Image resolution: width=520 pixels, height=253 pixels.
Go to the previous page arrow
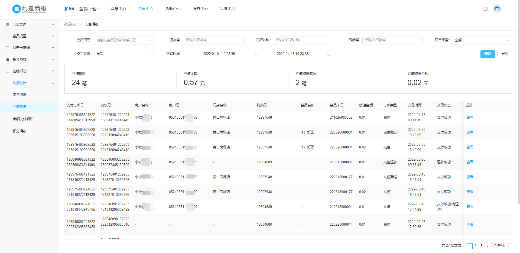[x=464, y=246]
